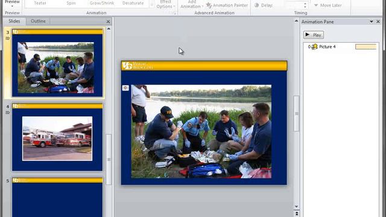This screenshot has width=386, height=217.
Task: Apply the Spin animation effect
Action: tap(71, 3)
